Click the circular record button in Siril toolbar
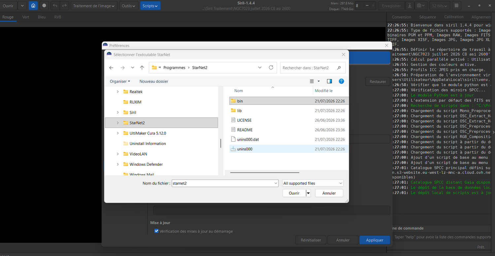The width and height of the screenshot is (495, 256). pos(44,6)
